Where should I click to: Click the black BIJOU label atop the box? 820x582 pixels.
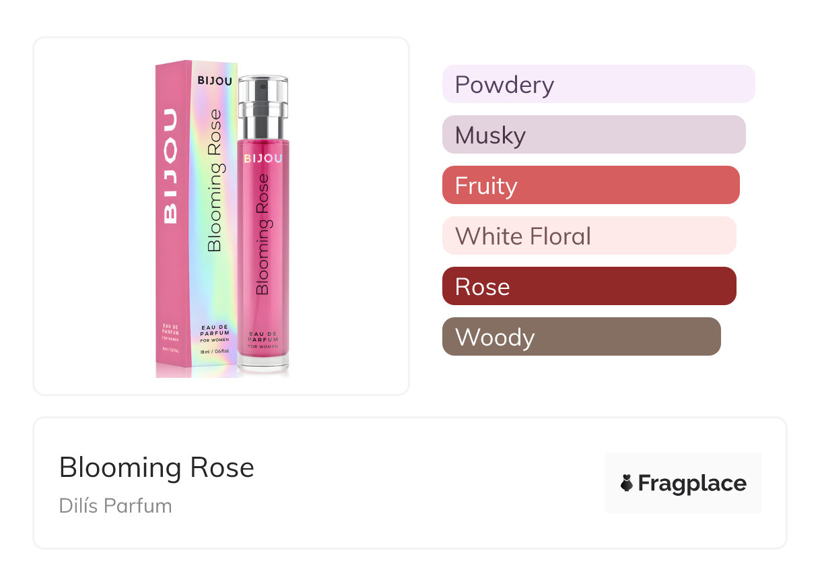pos(215,81)
